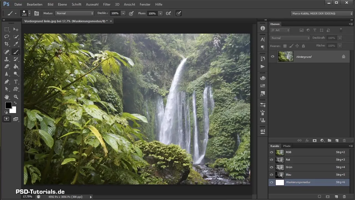This screenshot has height=200, width=355.
Task: Switch to the Pfade tab
Action: (x=287, y=146)
